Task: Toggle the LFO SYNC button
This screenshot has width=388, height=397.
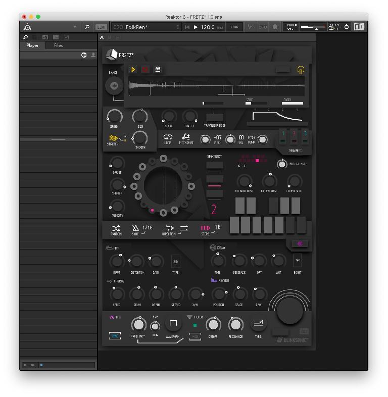Action: (115, 336)
